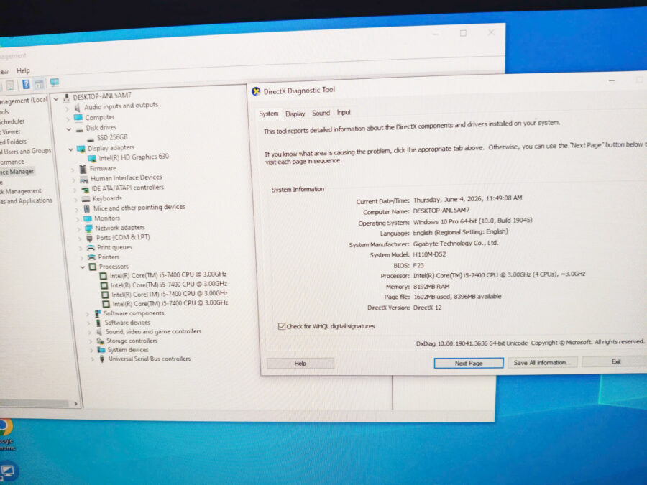Expand the Storage controllers branch
The height and width of the screenshot is (485, 647).
(x=91, y=341)
